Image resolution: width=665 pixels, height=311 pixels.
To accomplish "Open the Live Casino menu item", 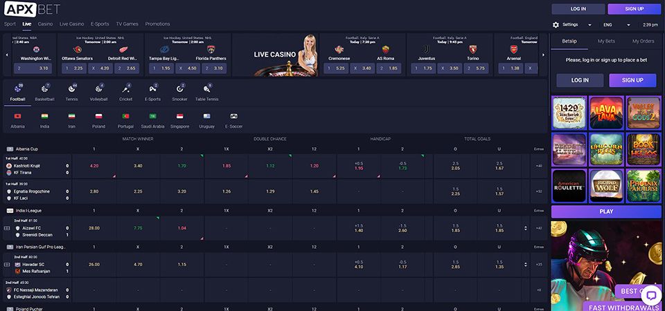I will click(x=71, y=24).
